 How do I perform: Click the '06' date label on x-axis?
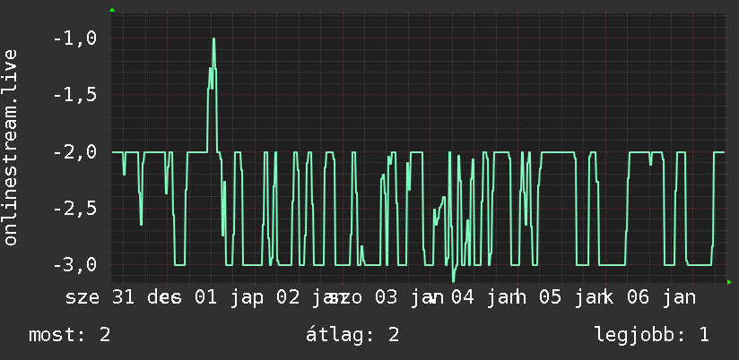[639, 298]
